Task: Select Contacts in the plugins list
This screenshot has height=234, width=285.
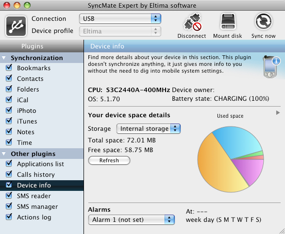Action: [x=42, y=78]
